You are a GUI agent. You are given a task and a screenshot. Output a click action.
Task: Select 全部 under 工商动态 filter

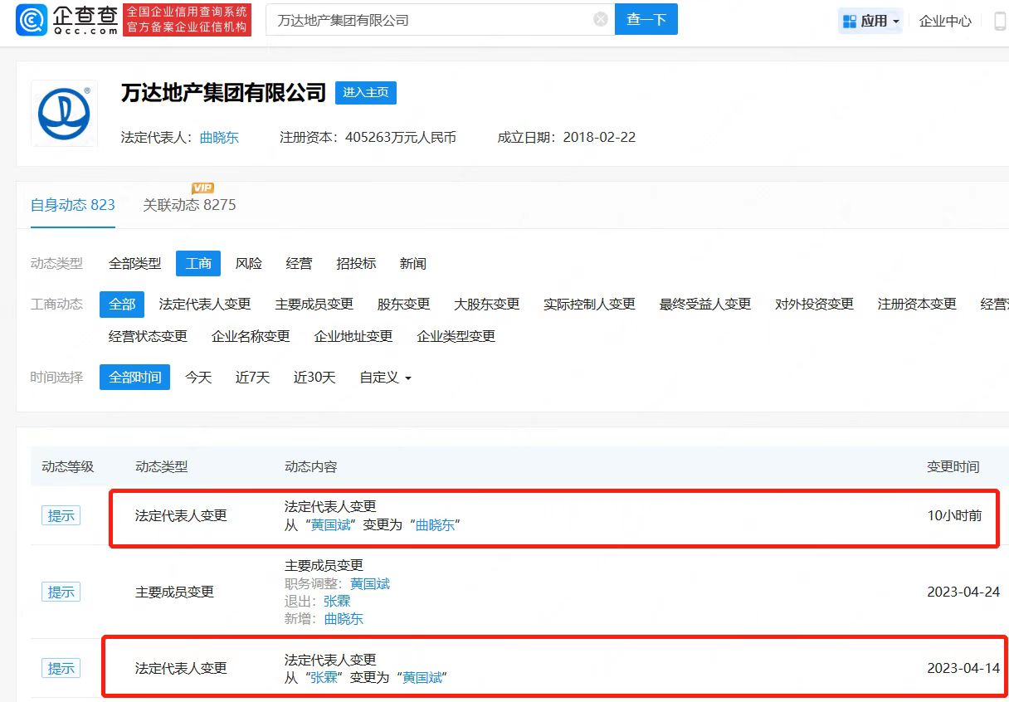[x=122, y=305]
